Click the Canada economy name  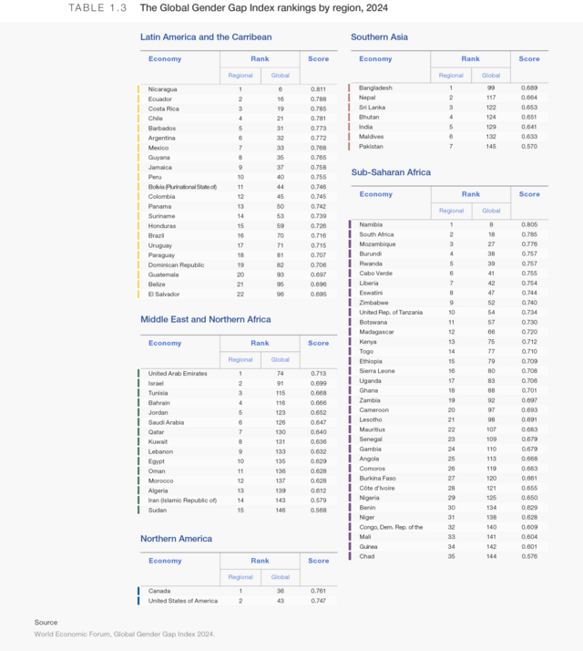[x=159, y=591]
